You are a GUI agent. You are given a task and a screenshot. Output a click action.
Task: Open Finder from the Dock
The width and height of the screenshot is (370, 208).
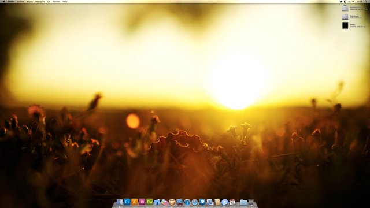click(120, 202)
